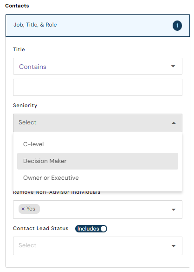Click the Remove Non-Advisor dropdown arrow

pyautogui.click(x=174, y=210)
